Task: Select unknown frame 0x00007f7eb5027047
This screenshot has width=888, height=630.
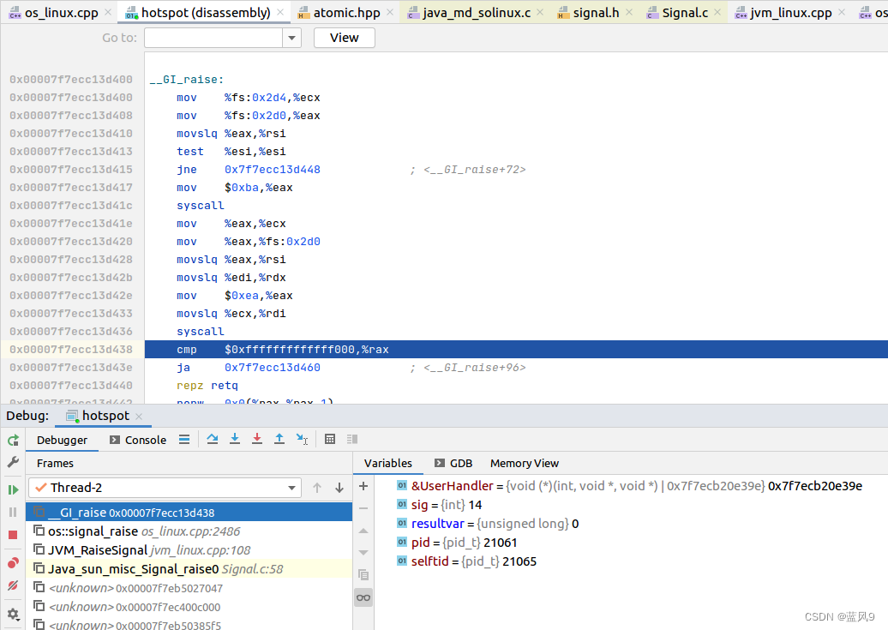Action: (189, 588)
